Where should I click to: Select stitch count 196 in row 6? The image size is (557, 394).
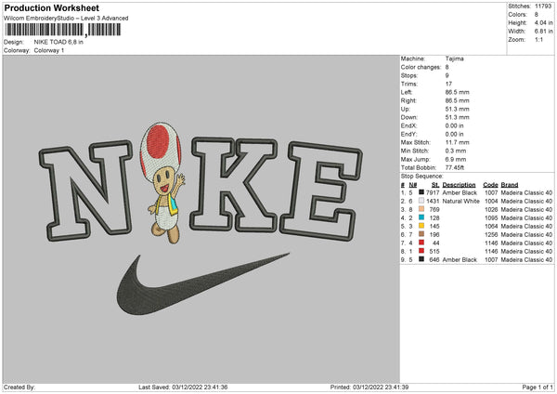434,235
